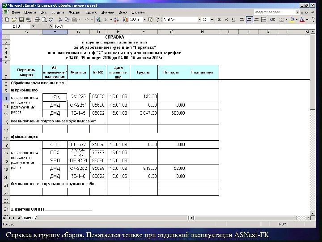Apply the fill color paint bucket
322x242 pixels.
tap(292, 20)
